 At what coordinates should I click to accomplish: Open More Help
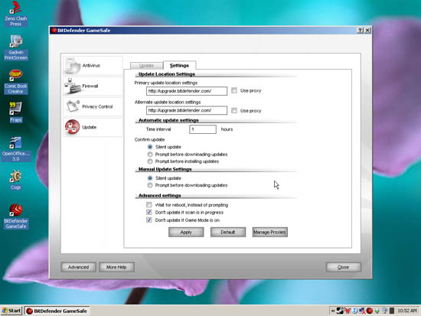[x=116, y=267]
